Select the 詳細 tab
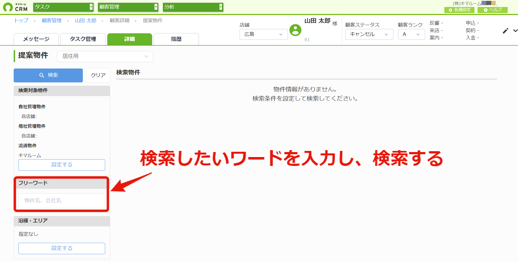Viewport: 518px width, 262px height. point(130,39)
